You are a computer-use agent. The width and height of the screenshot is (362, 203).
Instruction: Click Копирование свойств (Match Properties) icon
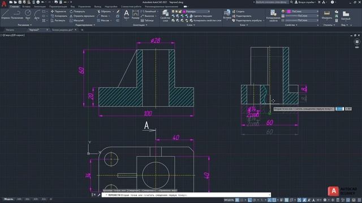(273, 15)
